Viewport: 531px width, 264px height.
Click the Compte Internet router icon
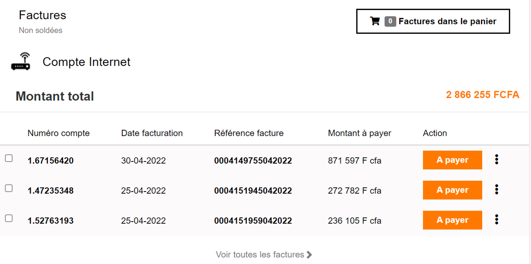(21, 61)
